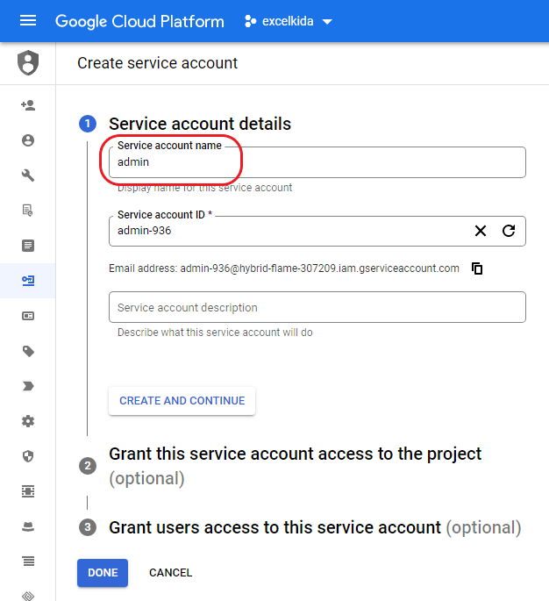
Task: Clear the Service account ID field
Action: pyautogui.click(x=481, y=231)
